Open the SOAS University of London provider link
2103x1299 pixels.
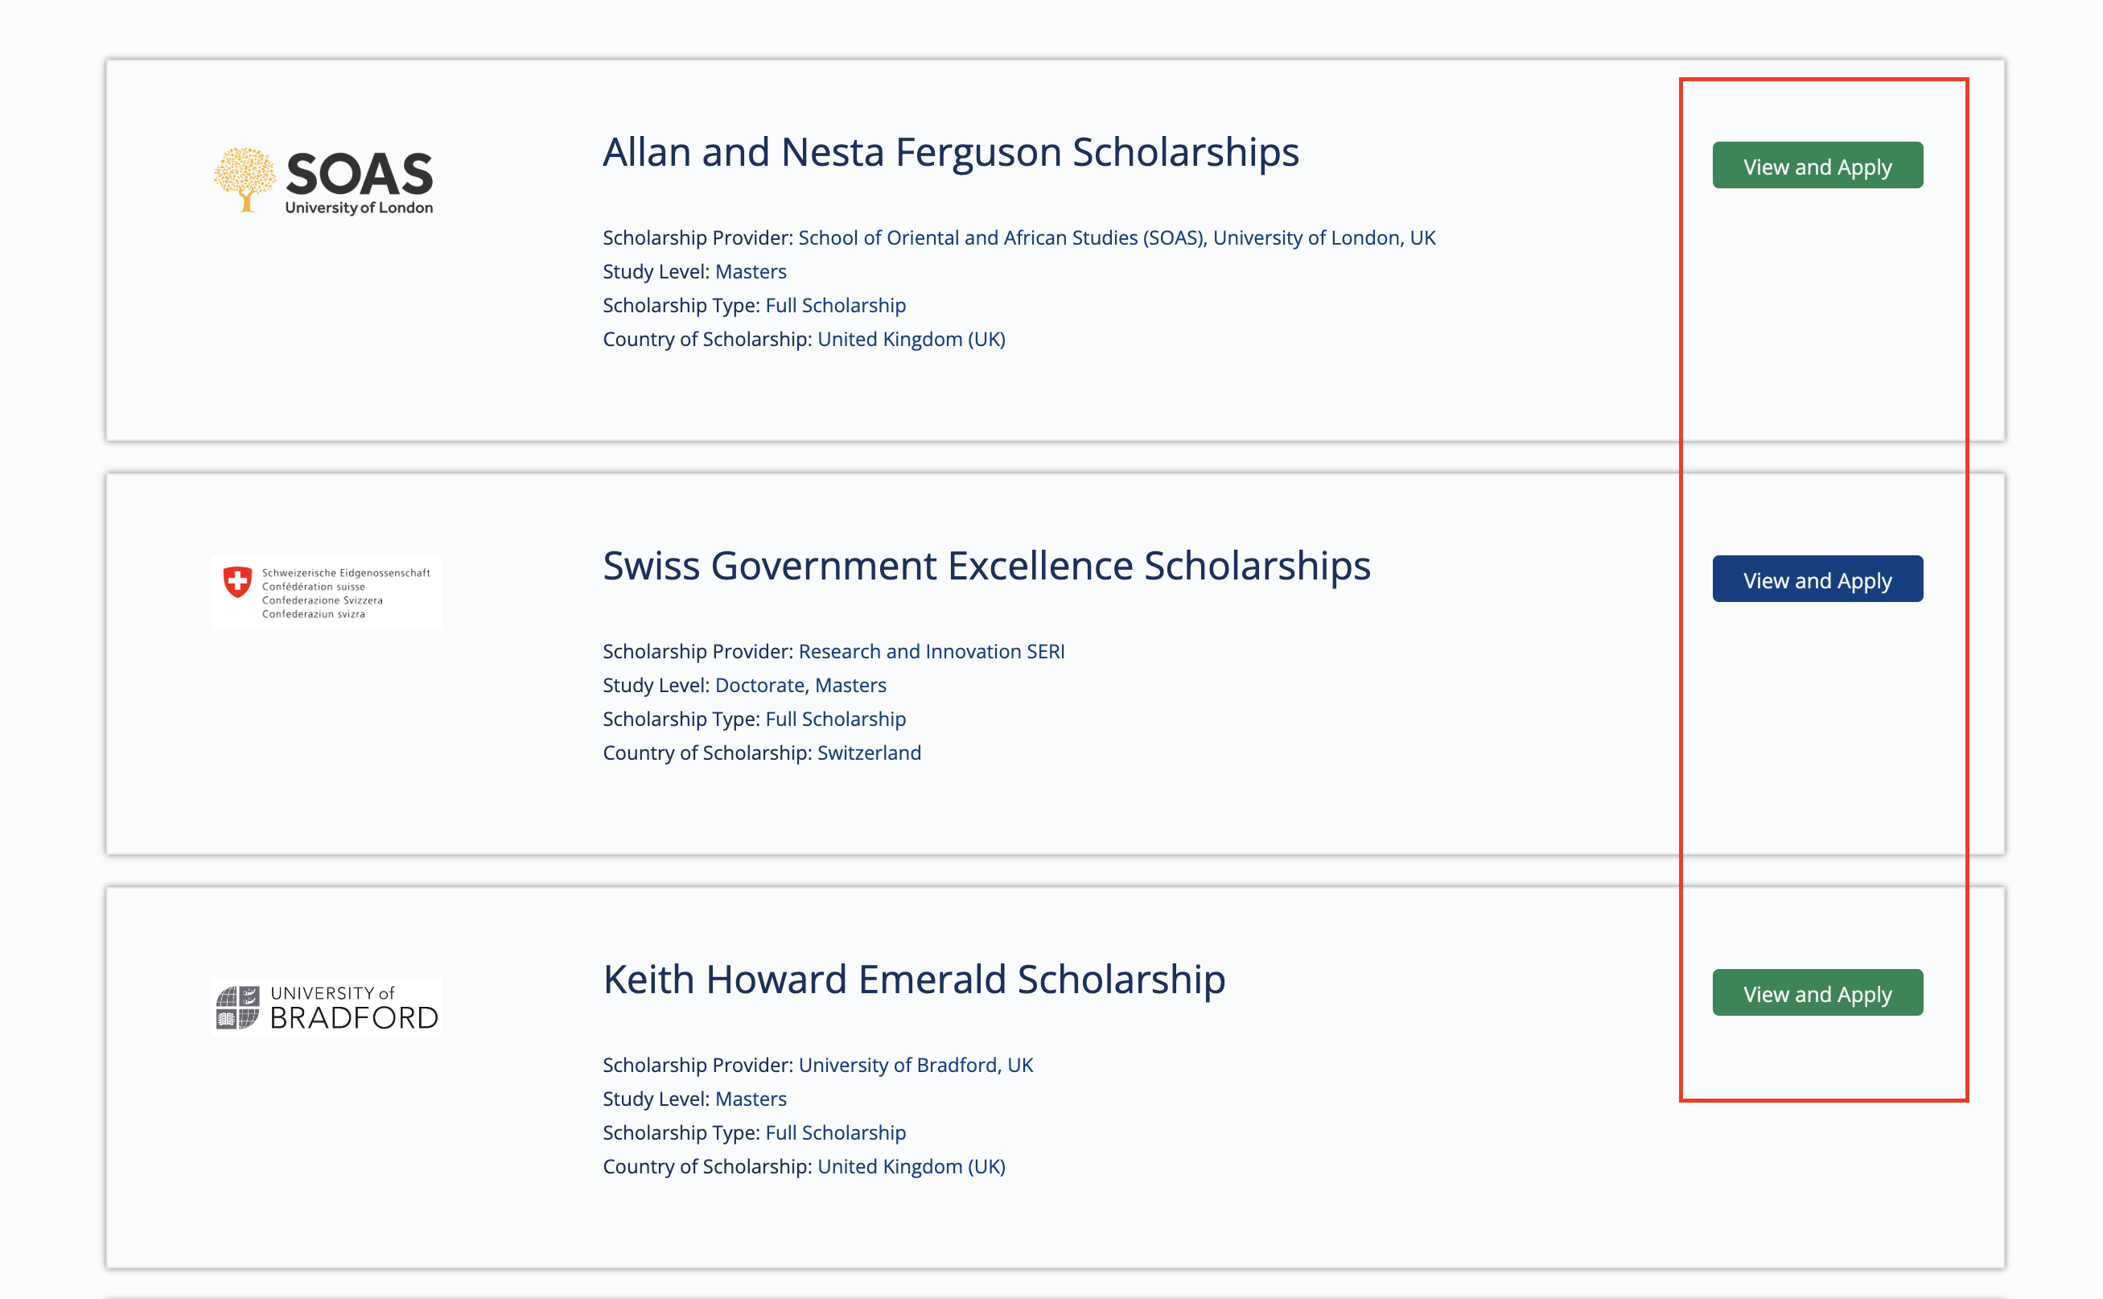pos(1117,238)
